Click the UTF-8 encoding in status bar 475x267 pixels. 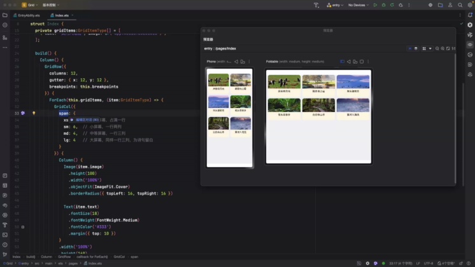tap(427, 263)
